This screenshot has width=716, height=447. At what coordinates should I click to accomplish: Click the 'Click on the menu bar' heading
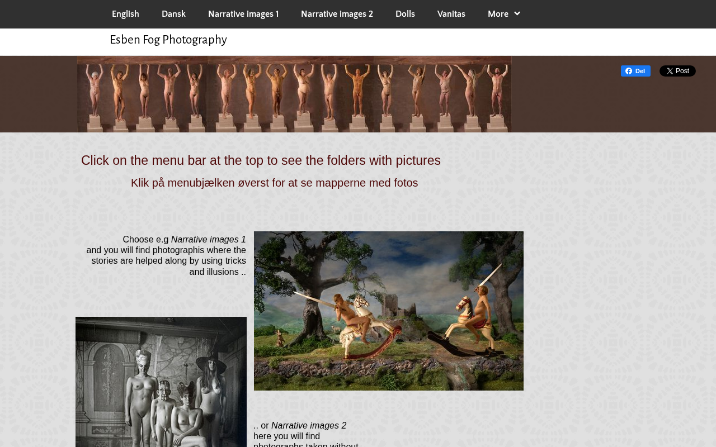[x=261, y=160]
